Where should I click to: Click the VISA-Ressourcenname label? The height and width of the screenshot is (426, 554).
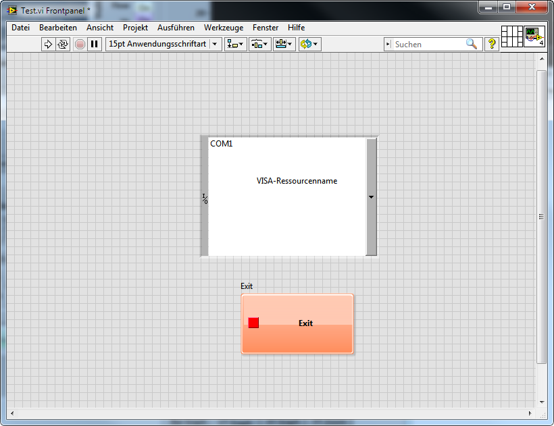tap(297, 181)
